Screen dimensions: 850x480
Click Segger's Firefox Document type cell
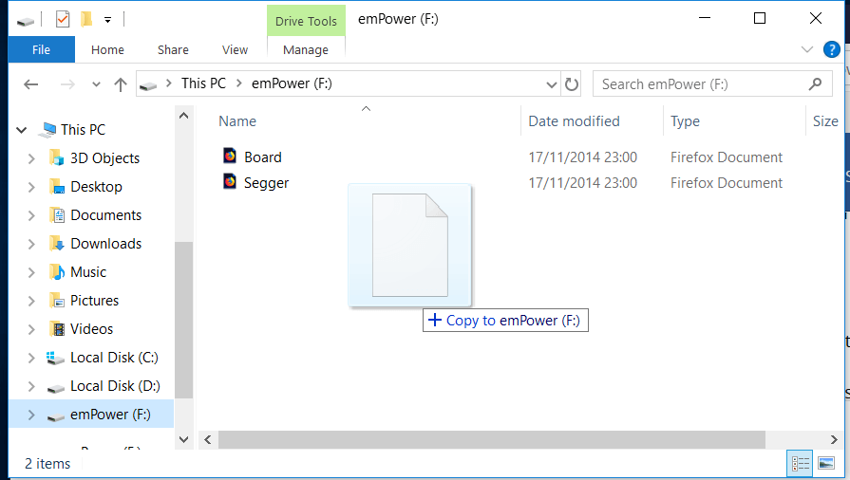pos(727,183)
